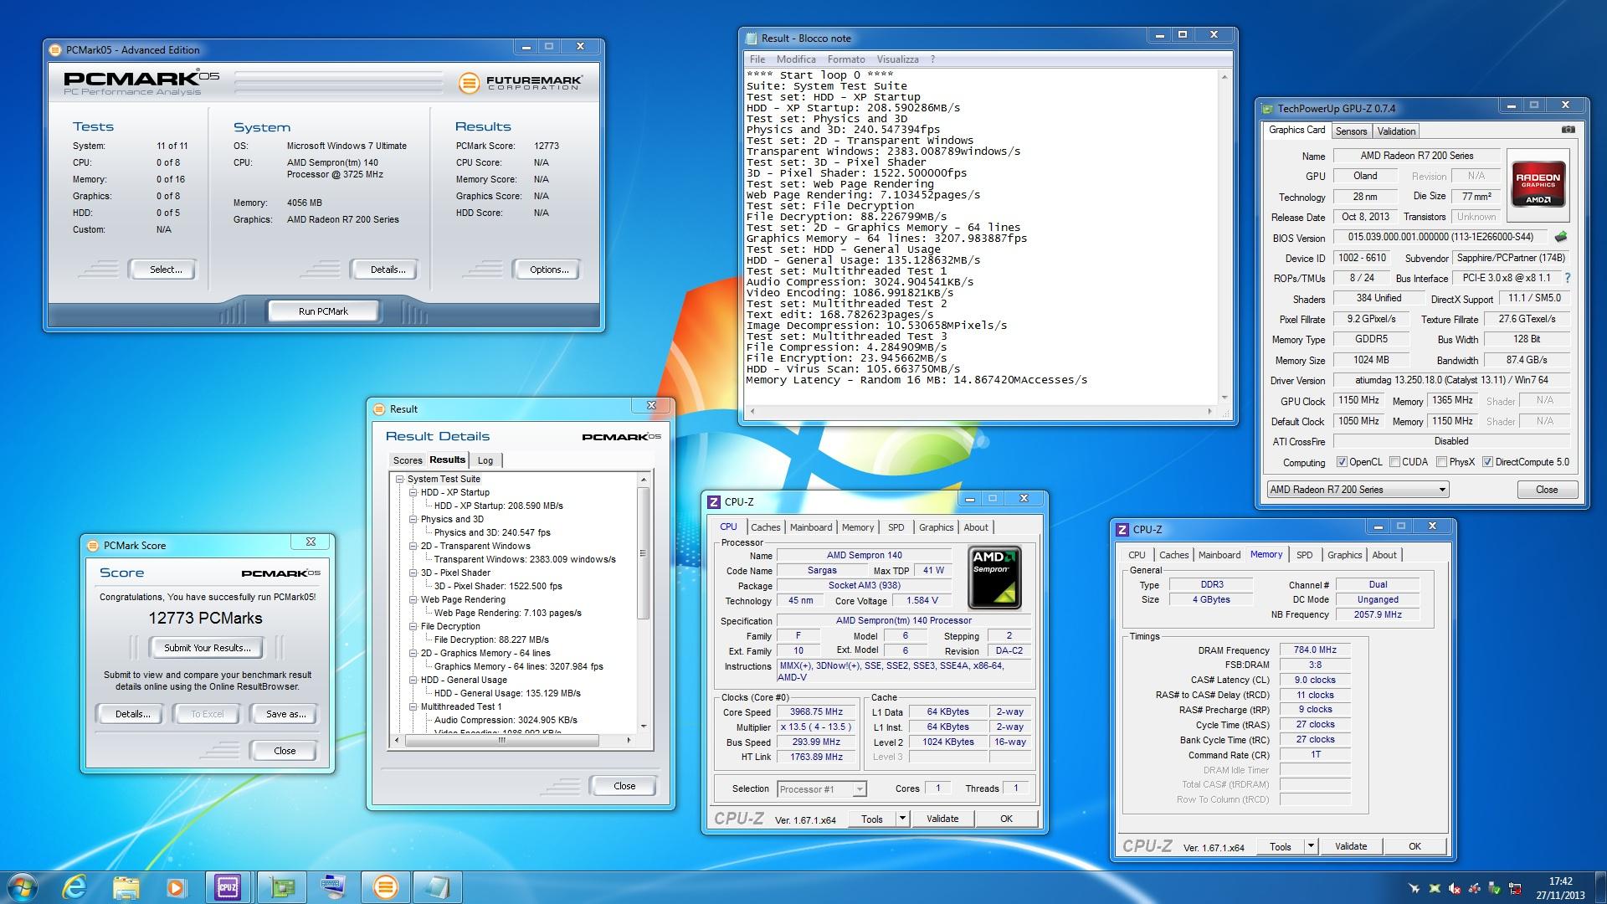Viewport: 1607px width, 904px height.
Task: Select 'Transparent Windows: 2383.009 windows/s' row
Action: 525,560
